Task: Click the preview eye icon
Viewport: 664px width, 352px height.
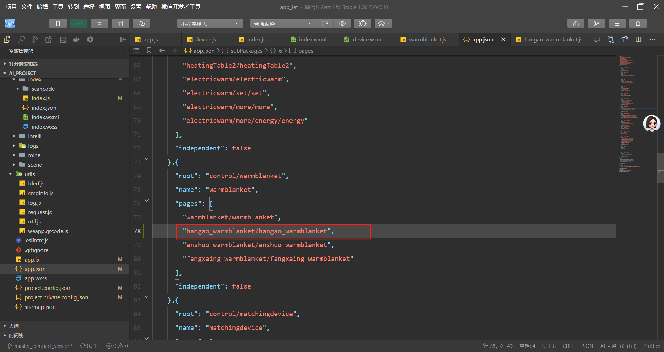Action: [x=342, y=23]
